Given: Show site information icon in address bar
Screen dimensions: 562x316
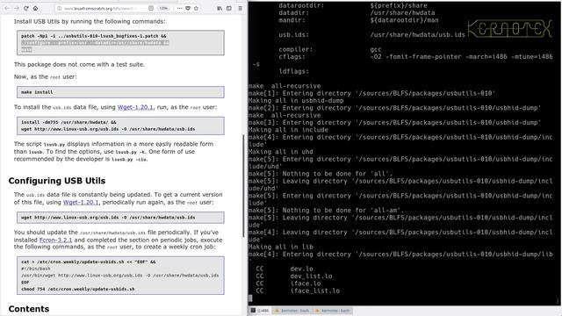Looking at the screenshot, I should pos(60,8).
